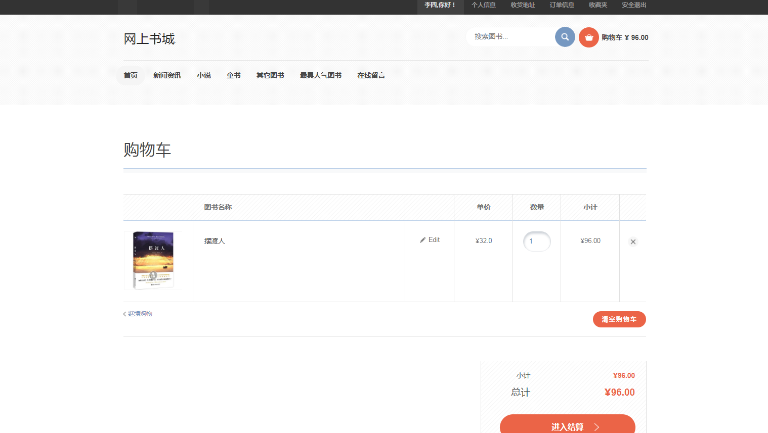
Task: Open the 新闻资讯 menu item
Action: (167, 75)
